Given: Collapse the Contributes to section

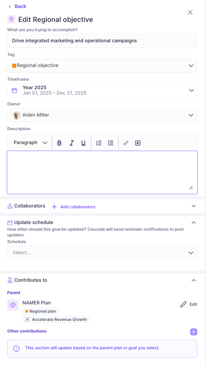Looking at the screenshot, I should 194,280.
